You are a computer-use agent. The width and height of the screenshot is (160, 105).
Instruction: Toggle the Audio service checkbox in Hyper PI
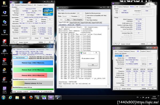[86, 15]
